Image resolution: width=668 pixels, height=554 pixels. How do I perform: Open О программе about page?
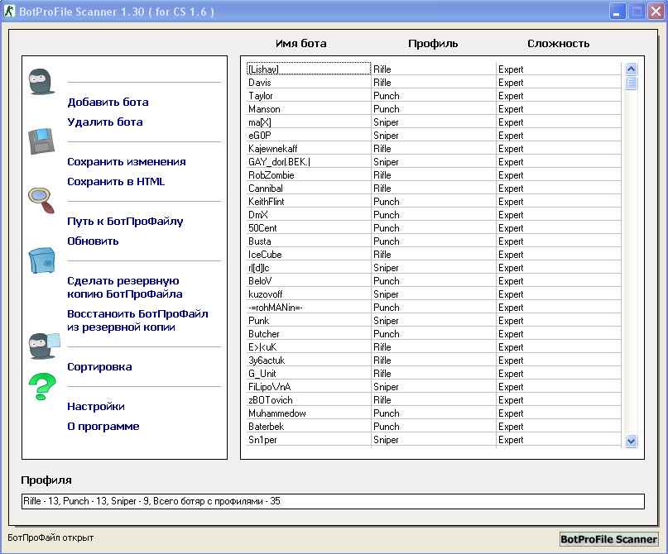103,427
